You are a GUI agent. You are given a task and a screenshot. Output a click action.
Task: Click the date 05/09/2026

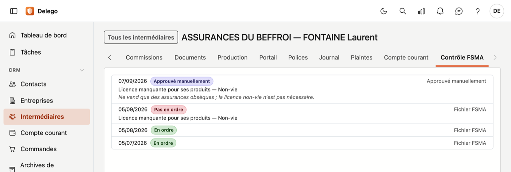click(133, 109)
